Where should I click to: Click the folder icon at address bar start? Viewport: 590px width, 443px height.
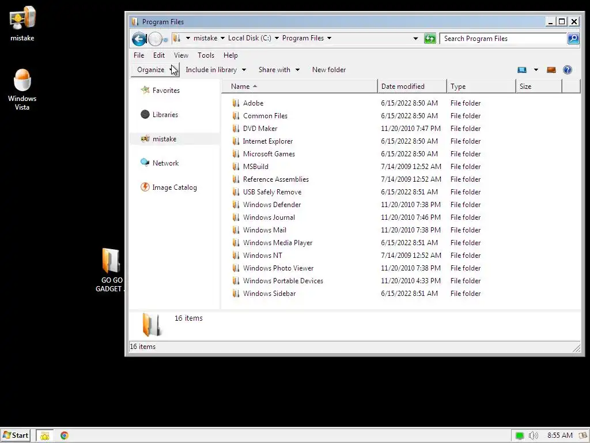(177, 38)
